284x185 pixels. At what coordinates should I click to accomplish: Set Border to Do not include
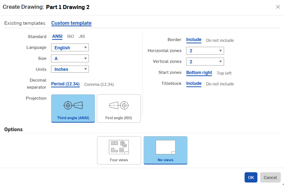tap(220, 40)
